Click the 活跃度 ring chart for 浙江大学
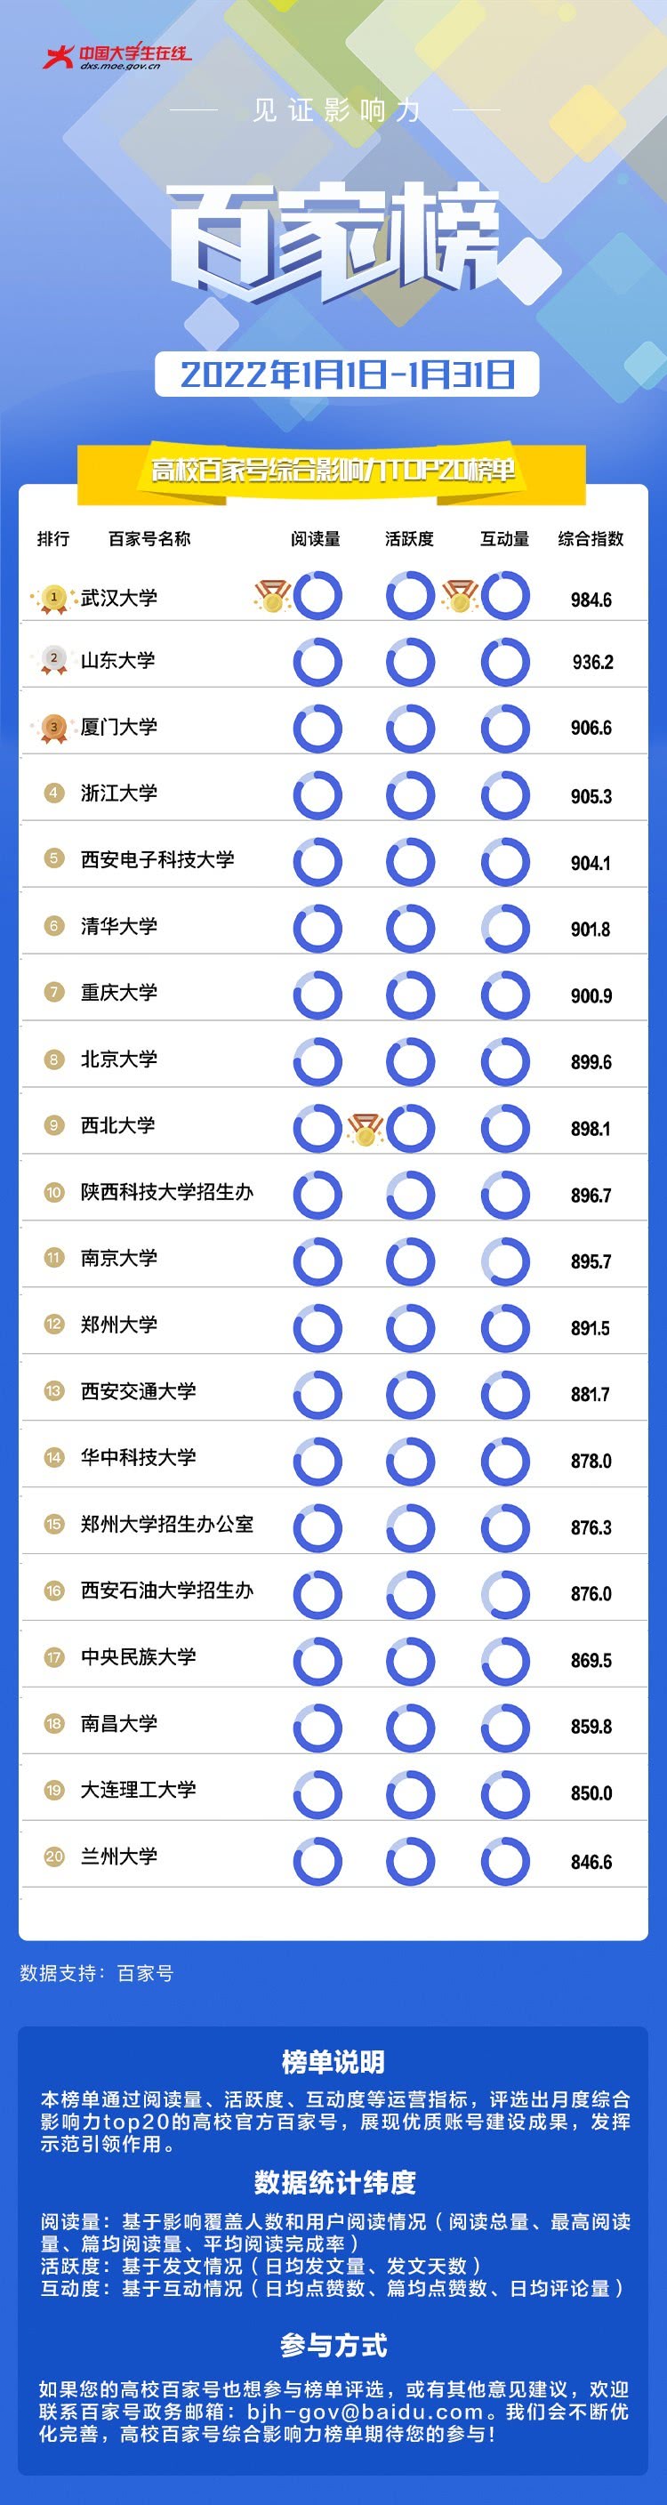Screen dimensions: 667x2505 pyautogui.click(x=410, y=794)
